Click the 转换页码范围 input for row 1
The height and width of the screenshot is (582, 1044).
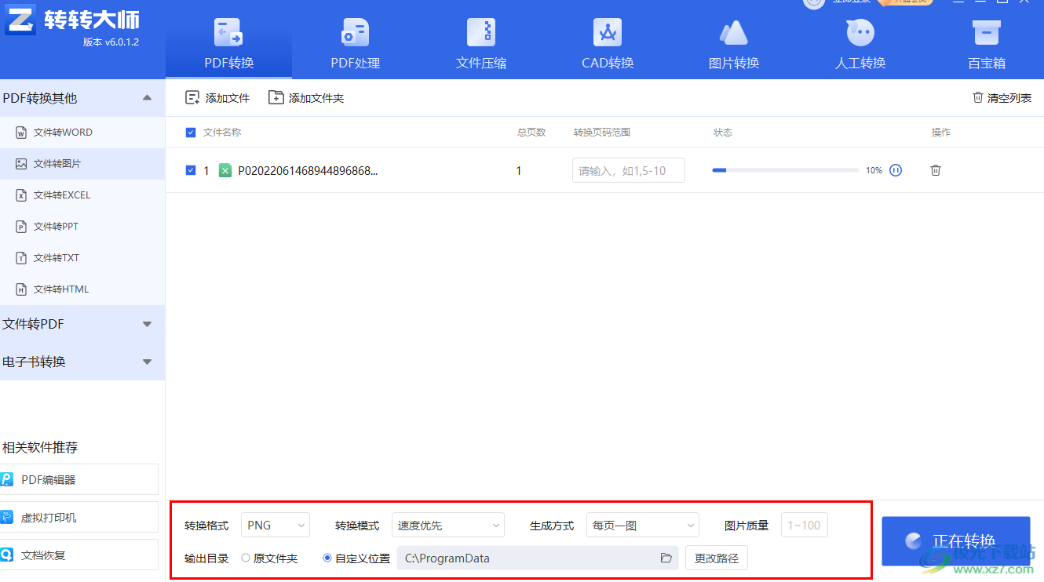coord(629,170)
